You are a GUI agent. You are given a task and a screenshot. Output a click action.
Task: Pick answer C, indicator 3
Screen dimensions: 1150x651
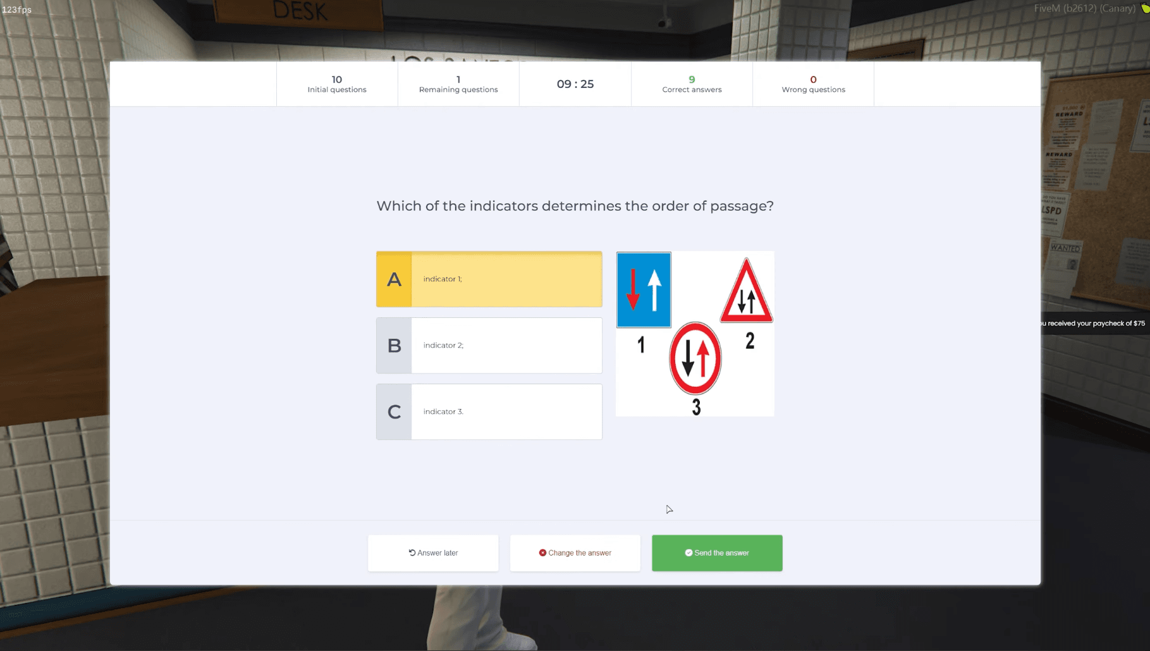489,412
